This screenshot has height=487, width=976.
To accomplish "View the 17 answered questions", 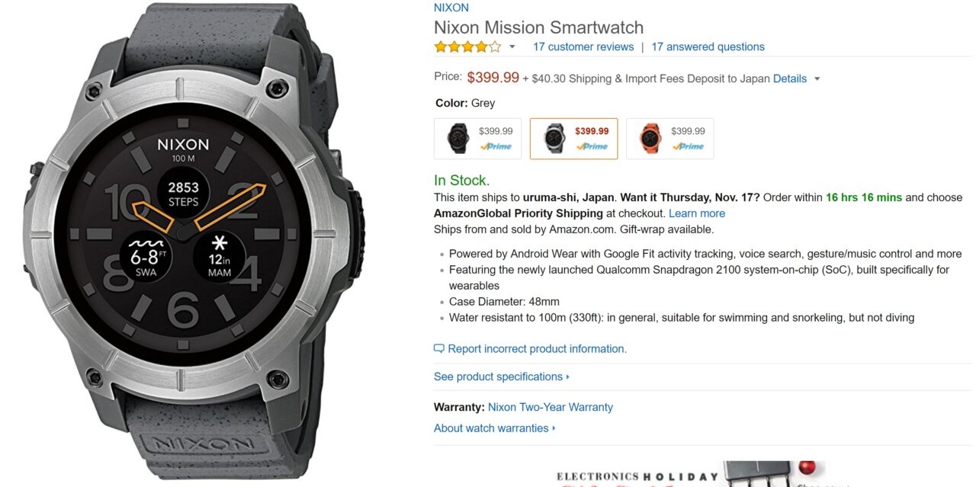I will [708, 47].
